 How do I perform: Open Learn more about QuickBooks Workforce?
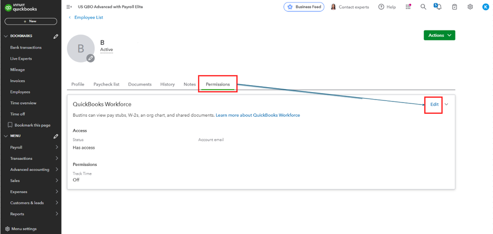(x=258, y=115)
